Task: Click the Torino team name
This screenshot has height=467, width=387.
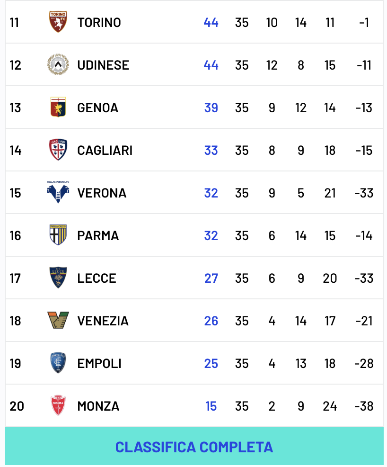Action: (x=99, y=22)
